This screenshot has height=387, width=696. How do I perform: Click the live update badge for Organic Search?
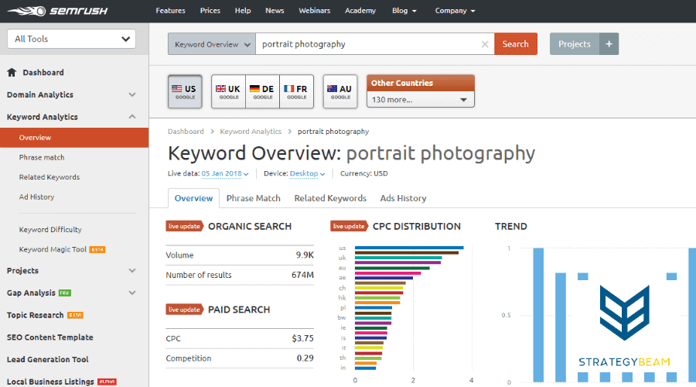(x=184, y=226)
